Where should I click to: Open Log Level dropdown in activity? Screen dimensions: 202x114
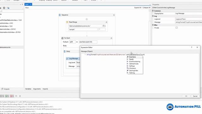pyautogui.click(x=78, y=62)
